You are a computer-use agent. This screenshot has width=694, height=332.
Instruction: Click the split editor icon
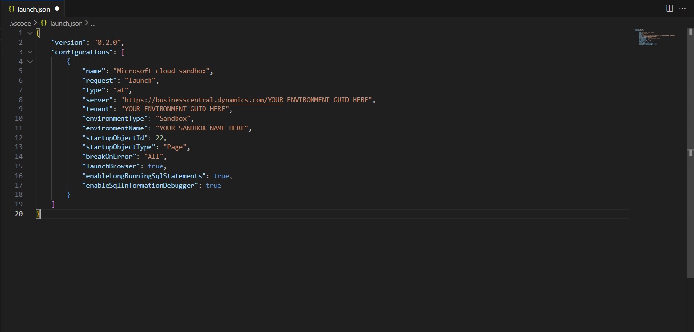[x=669, y=8]
